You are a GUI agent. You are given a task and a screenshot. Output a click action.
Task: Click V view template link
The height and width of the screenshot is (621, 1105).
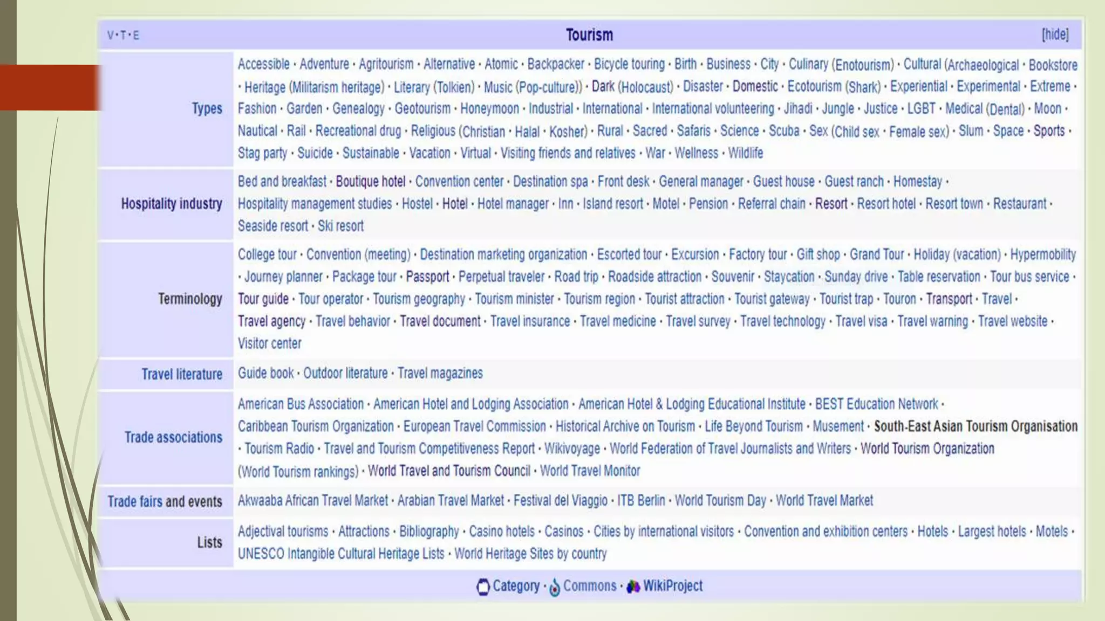tap(110, 36)
